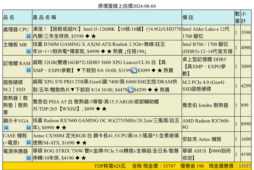Image resolution: width=254 pixels, height=170 pixels.
Task: Click 技嘉 B760M GAMING X AX product text
Action: pyautogui.click(x=99, y=48)
